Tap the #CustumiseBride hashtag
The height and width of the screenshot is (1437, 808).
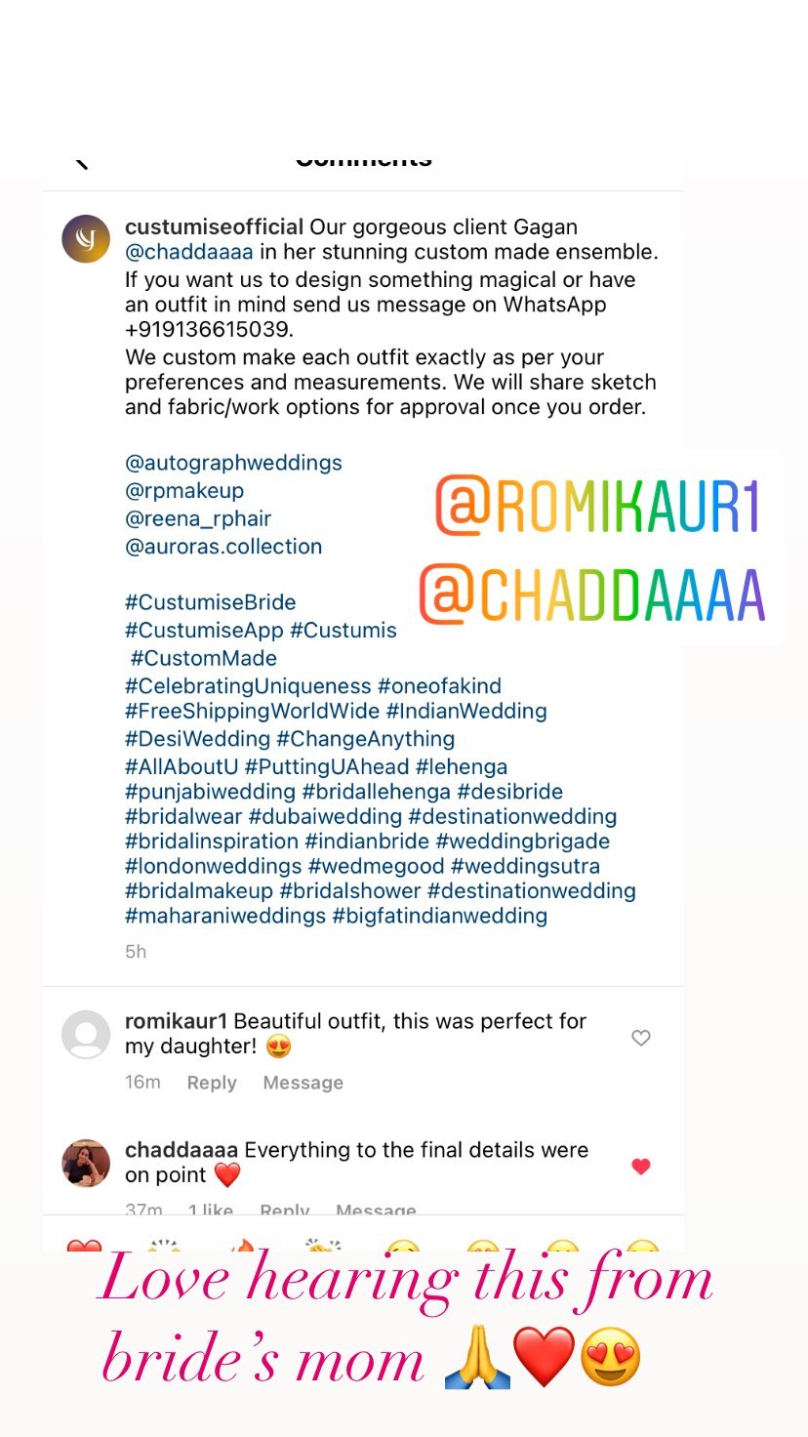click(x=211, y=602)
